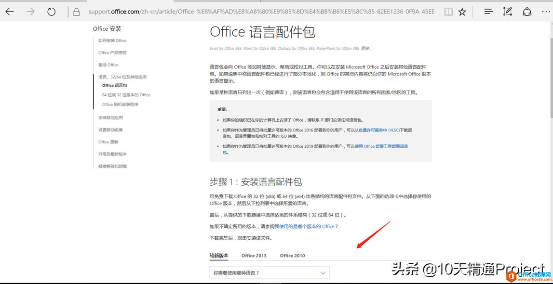The width and height of the screenshot is (553, 284).
Task: Expand 安装其他应用 sidebar section
Action: 110,117
